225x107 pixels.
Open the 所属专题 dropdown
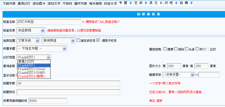coord(65,49)
